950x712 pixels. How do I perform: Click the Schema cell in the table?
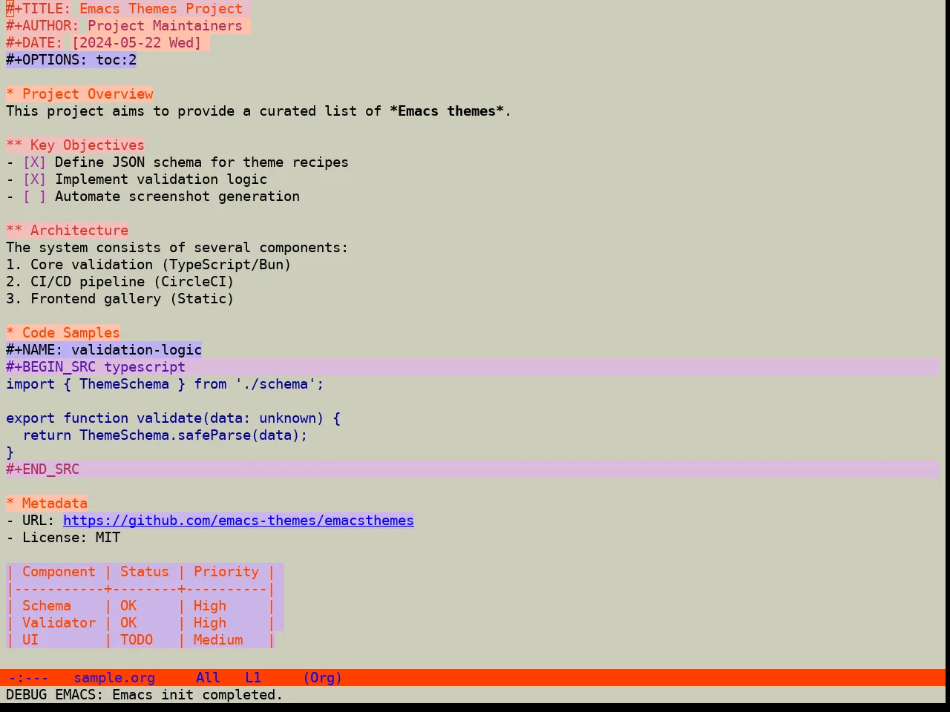47,606
